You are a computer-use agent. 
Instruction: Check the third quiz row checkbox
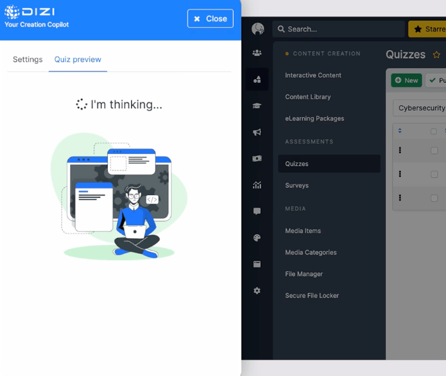(x=434, y=198)
